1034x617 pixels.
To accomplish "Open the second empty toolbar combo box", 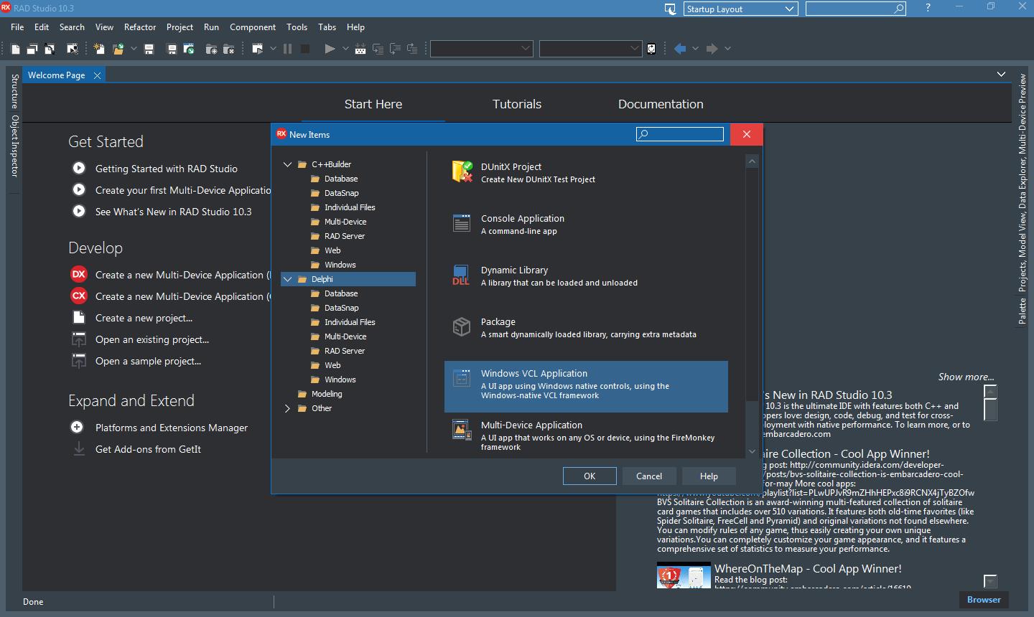I will [x=590, y=49].
